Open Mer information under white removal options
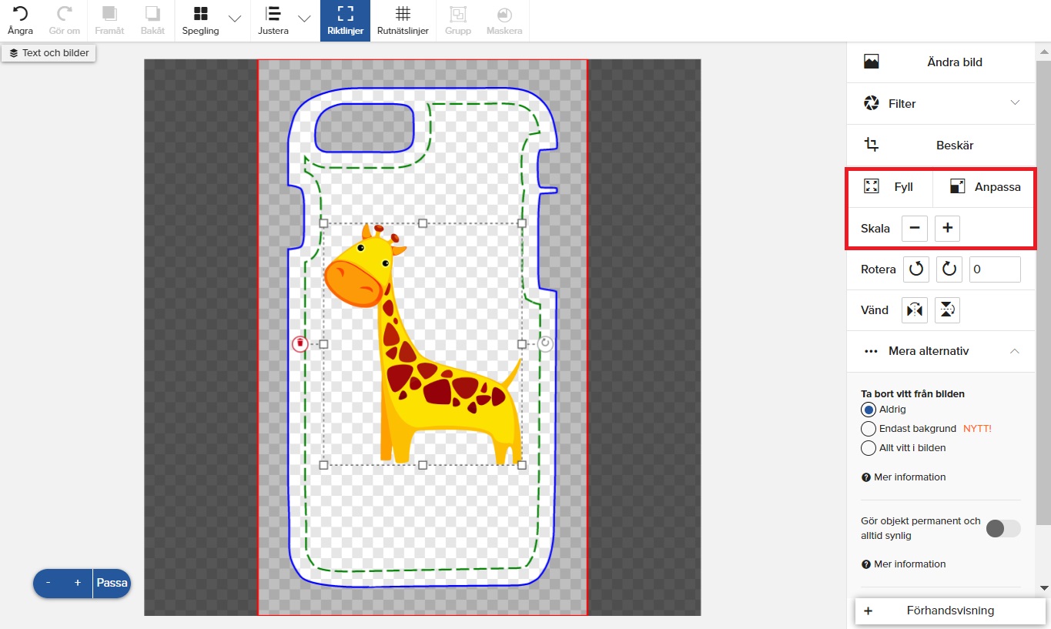The image size is (1051, 629). click(904, 477)
